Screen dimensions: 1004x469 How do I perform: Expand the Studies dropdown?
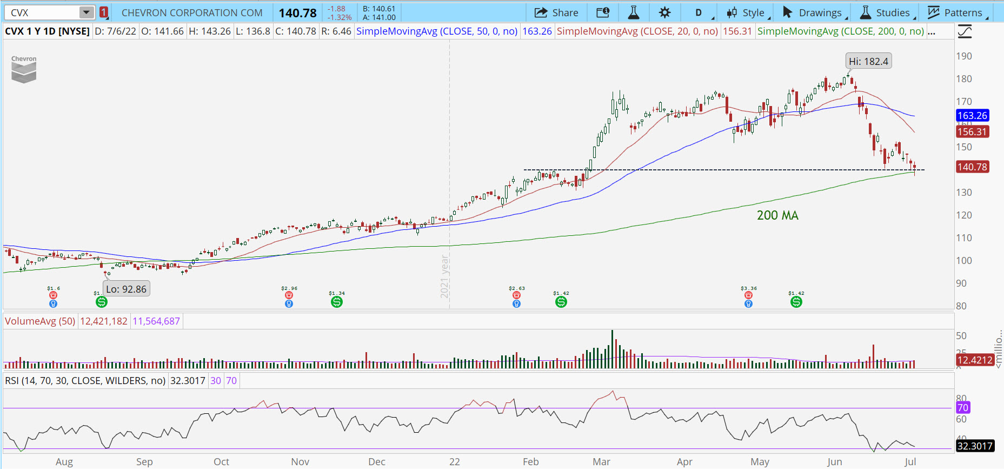pyautogui.click(x=887, y=12)
